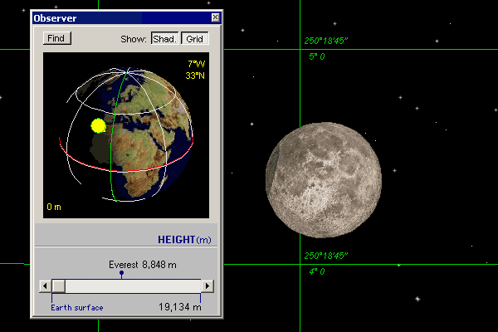
Task: Click the 4° 0 grid coordinate label
Action: 317,271
